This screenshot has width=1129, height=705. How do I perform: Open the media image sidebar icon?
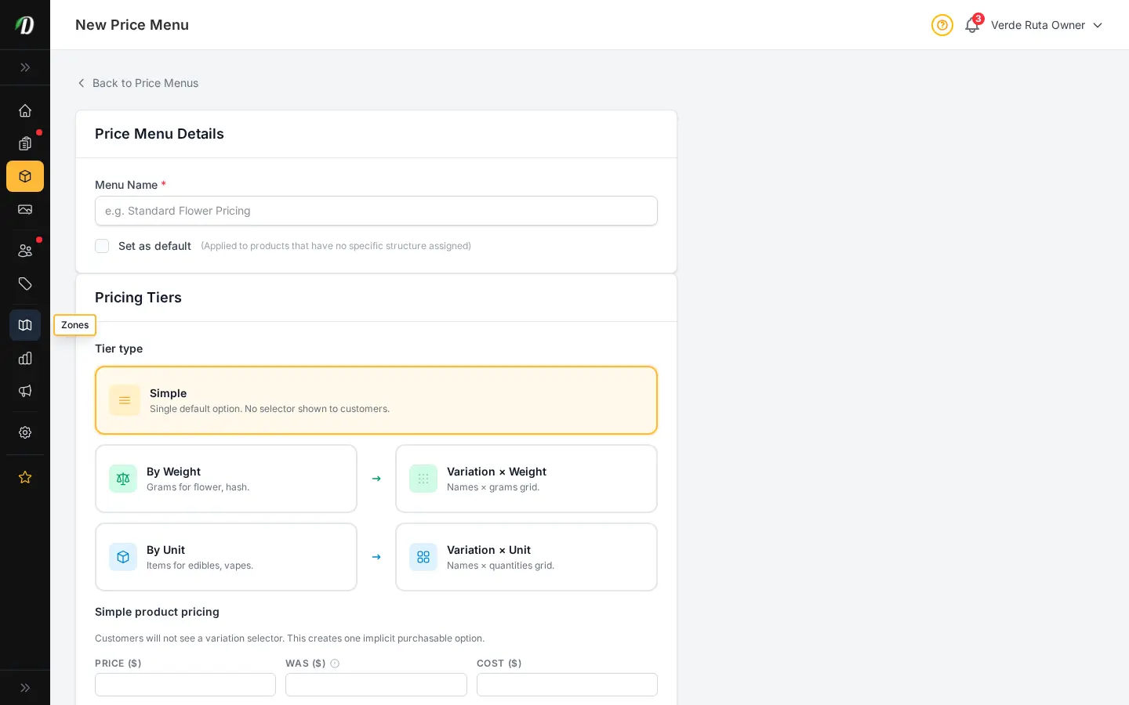point(25,209)
